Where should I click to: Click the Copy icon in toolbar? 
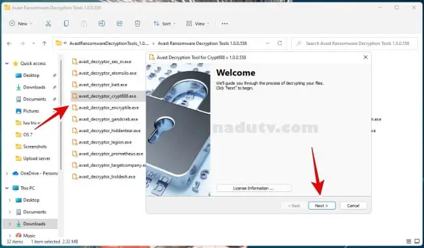point(66,23)
